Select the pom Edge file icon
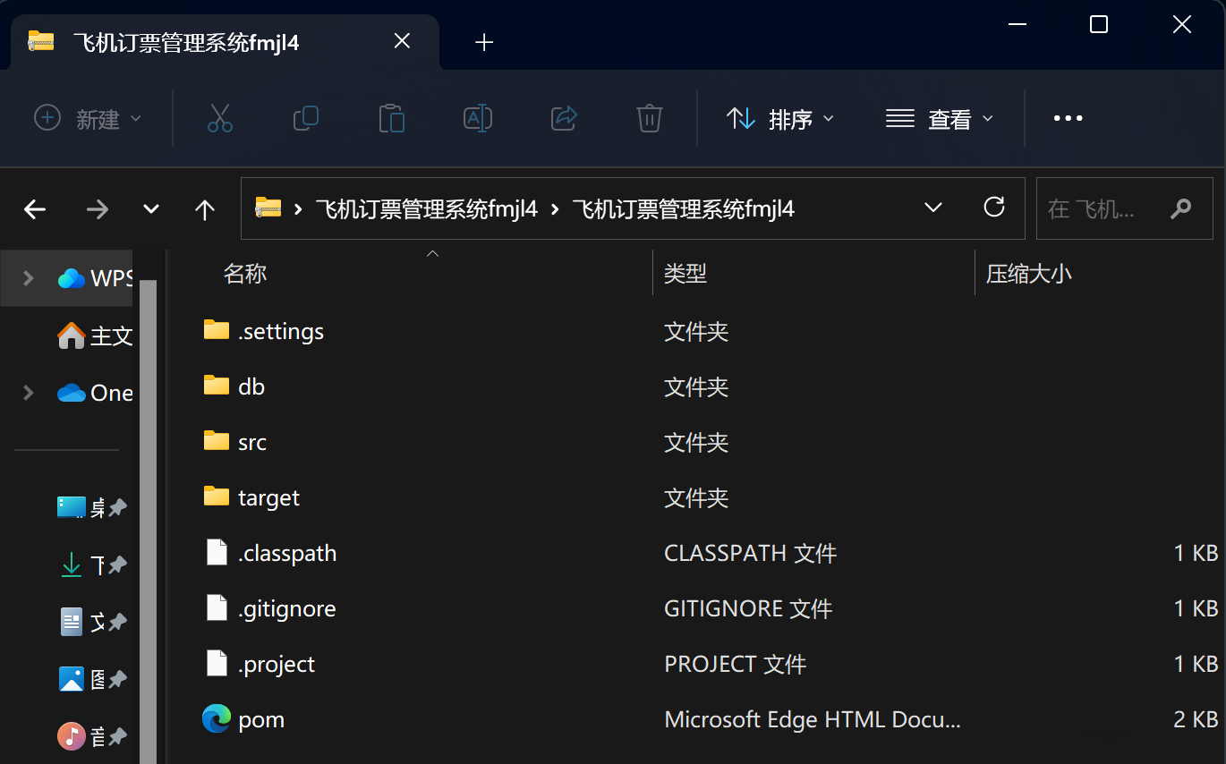 (x=217, y=718)
